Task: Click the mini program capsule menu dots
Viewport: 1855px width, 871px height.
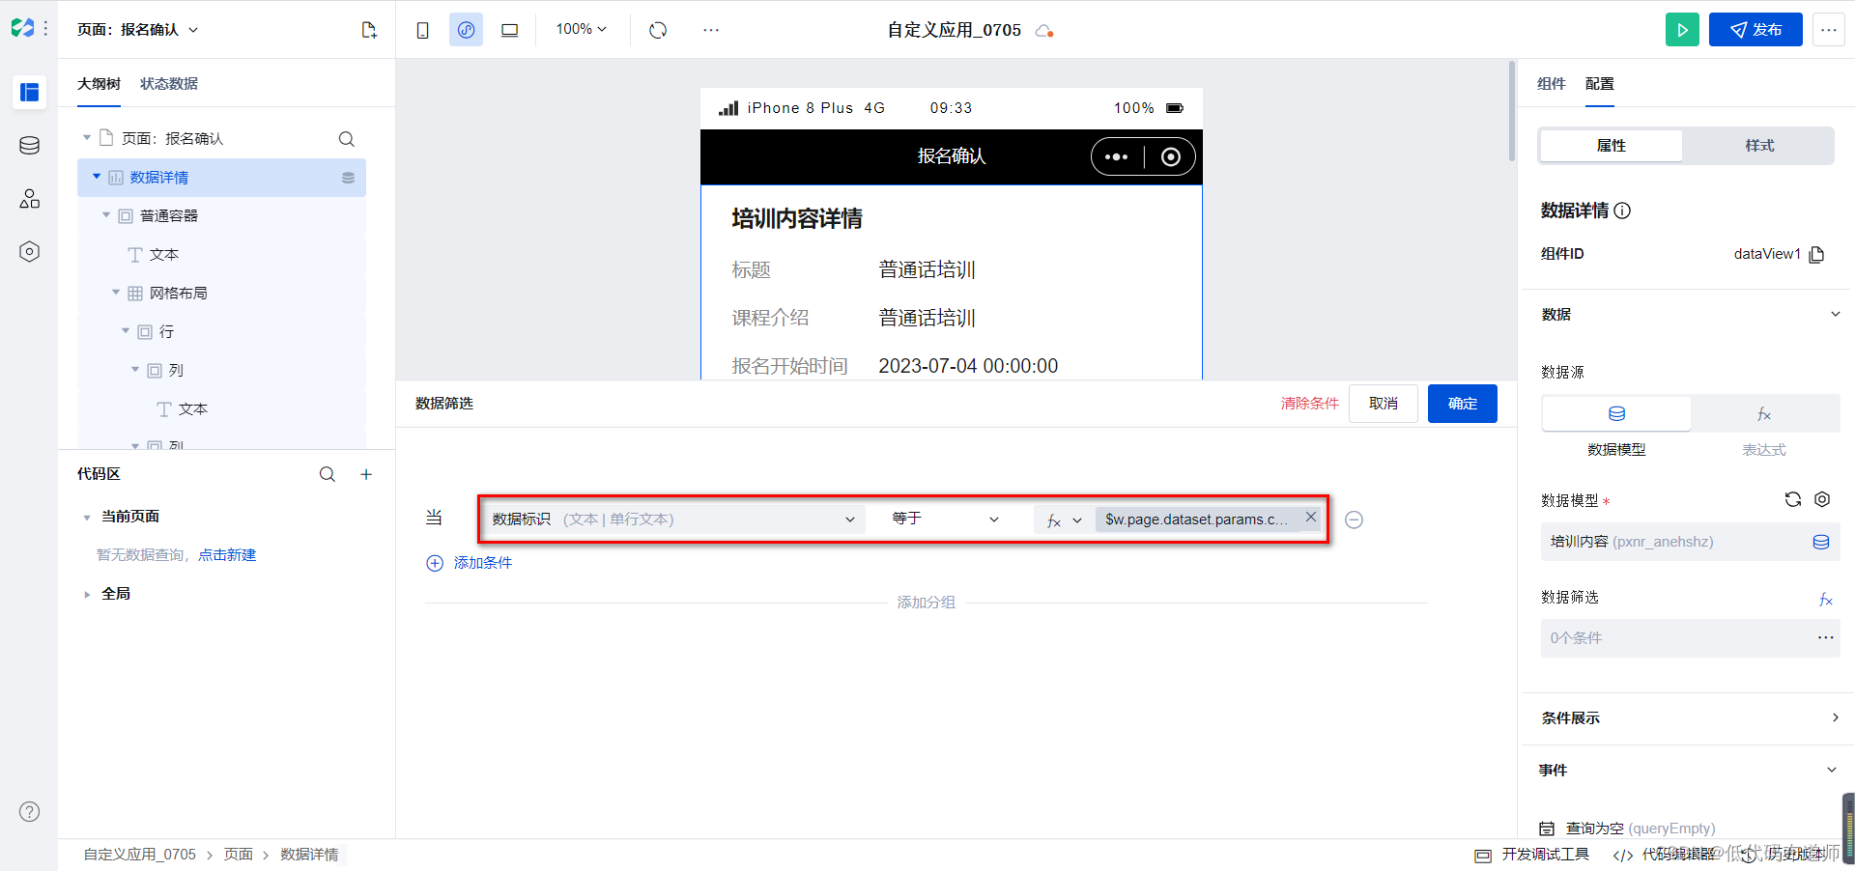Action: pos(1117,156)
